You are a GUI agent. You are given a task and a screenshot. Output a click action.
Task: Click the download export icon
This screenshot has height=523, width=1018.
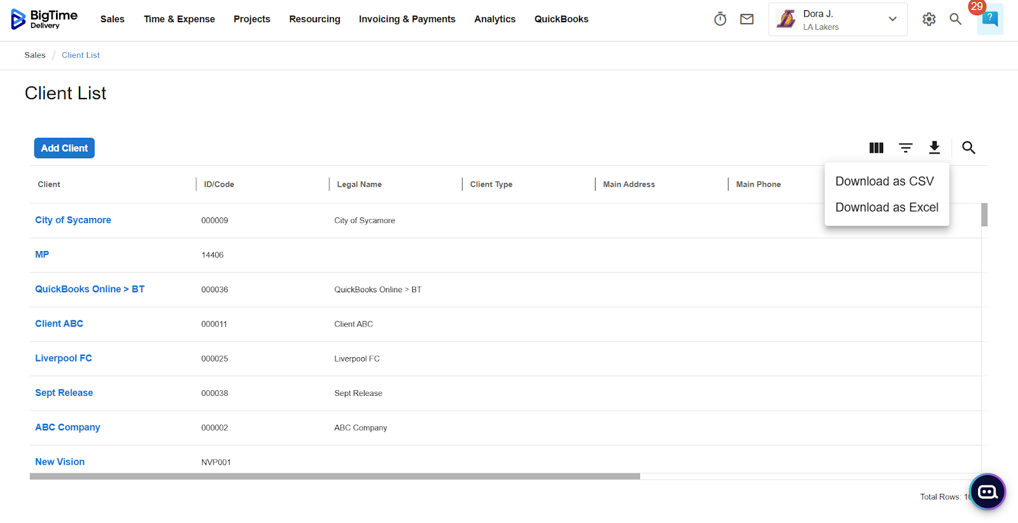click(x=934, y=148)
